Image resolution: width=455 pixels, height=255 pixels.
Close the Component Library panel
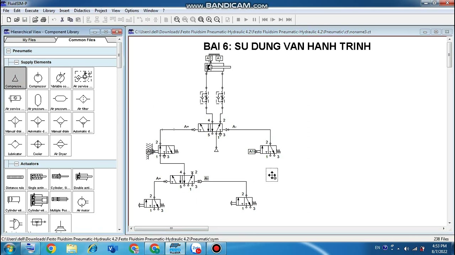(117, 32)
